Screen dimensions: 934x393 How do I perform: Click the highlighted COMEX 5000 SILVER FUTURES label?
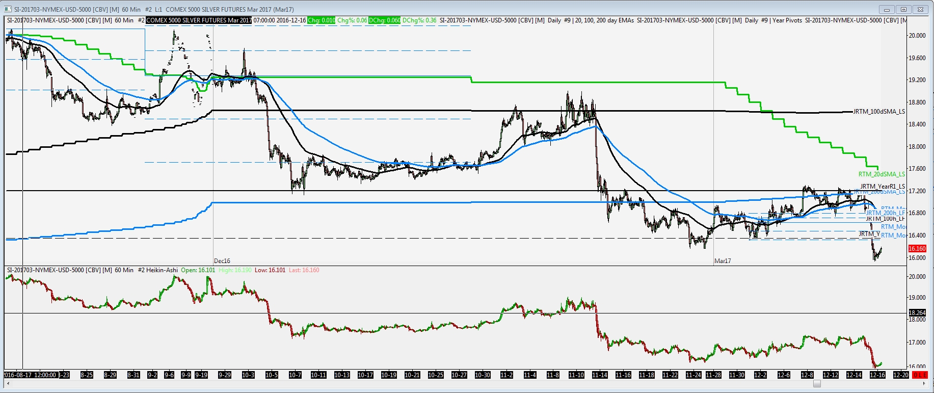pyautogui.click(x=199, y=20)
